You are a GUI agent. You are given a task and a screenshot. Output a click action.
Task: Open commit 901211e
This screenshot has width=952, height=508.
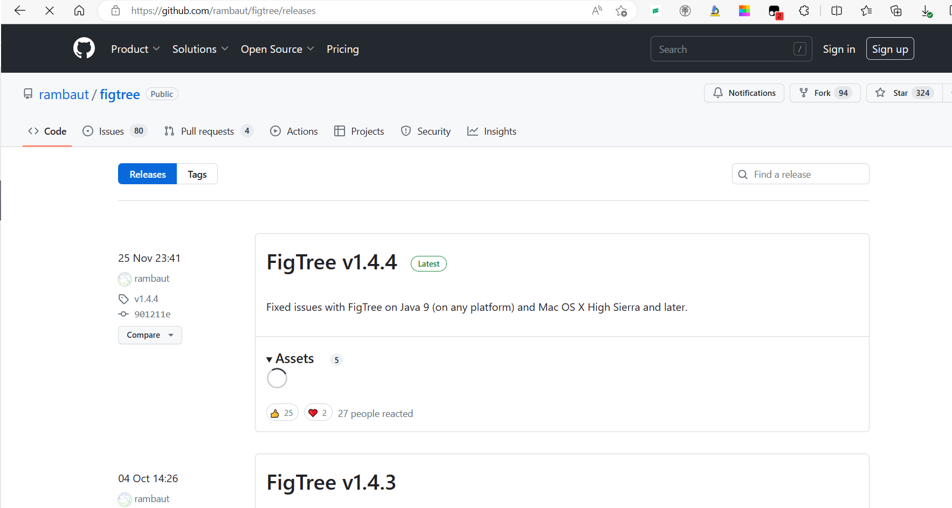click(152, 314)
